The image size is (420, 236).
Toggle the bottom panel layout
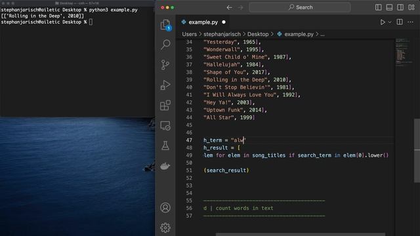tap(389, 7)
